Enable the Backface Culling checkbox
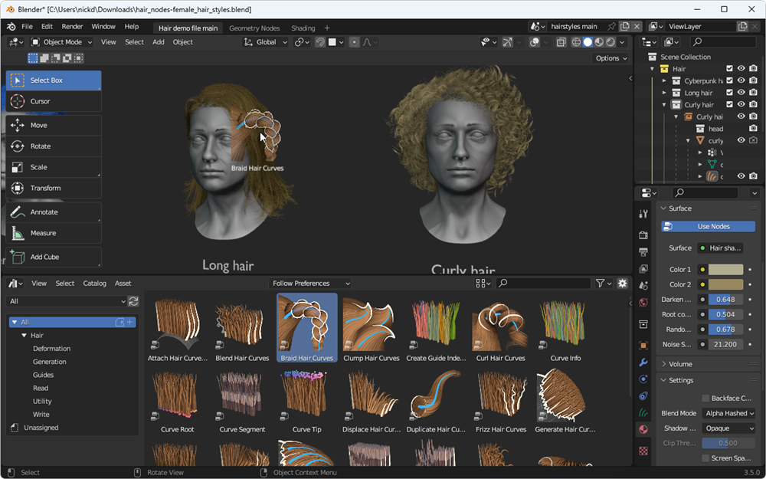This screenshot has height=479, width=766. point(705,399)
